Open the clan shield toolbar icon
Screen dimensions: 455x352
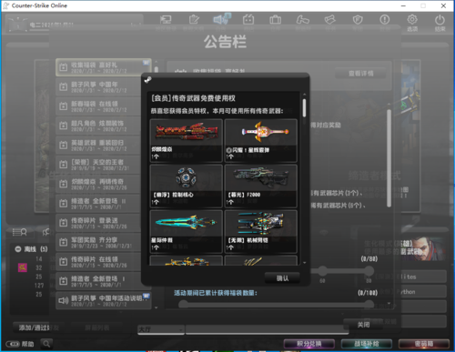click(358, 20)
